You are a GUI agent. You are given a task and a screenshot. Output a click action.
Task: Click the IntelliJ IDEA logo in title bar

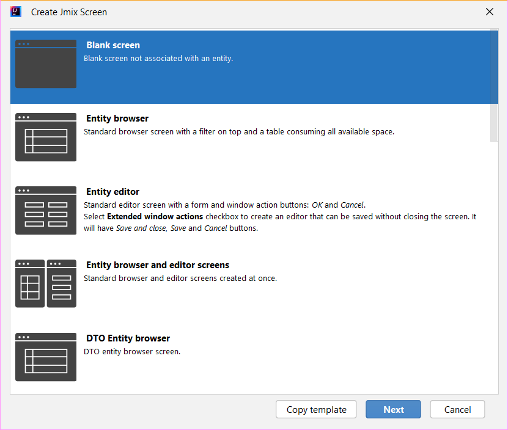tap(15, 12)
